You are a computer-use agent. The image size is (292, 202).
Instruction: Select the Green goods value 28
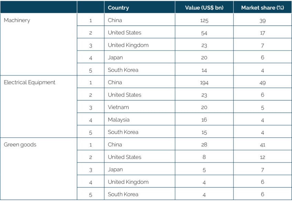point(204,145)
